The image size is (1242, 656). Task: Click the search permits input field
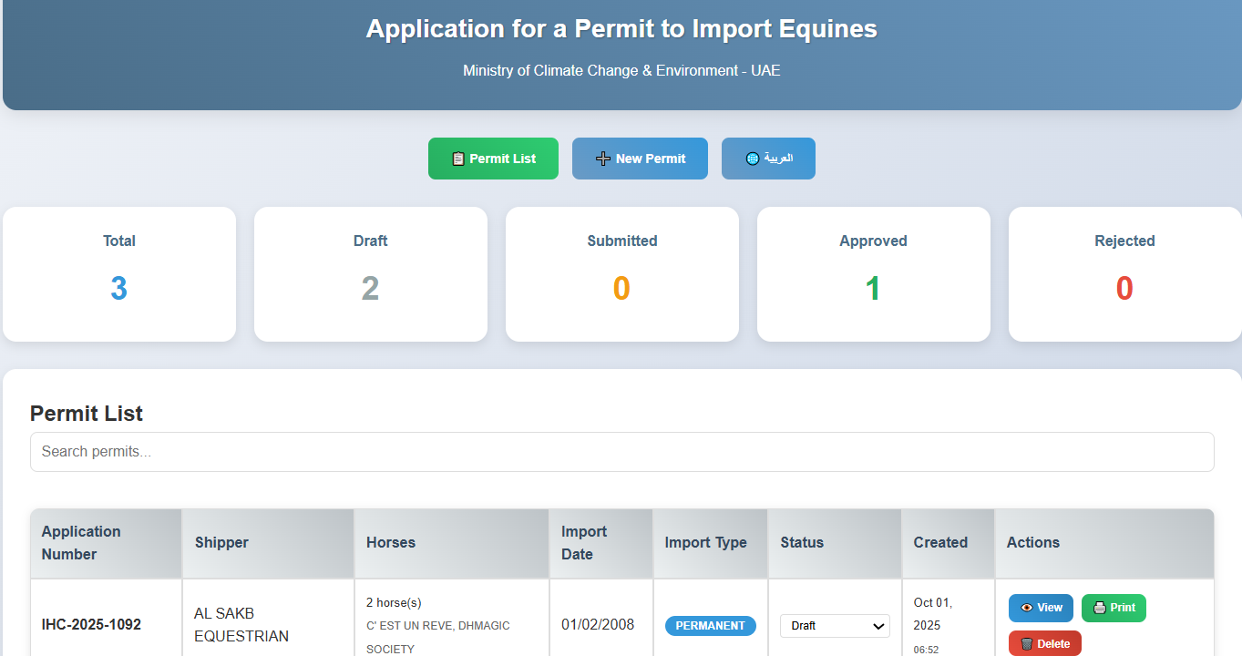coord(621,451)
